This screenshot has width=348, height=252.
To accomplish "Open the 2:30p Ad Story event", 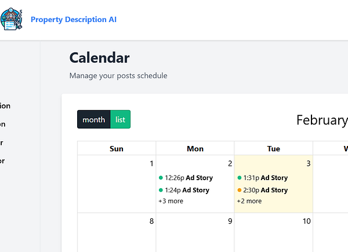I will 266,190.
